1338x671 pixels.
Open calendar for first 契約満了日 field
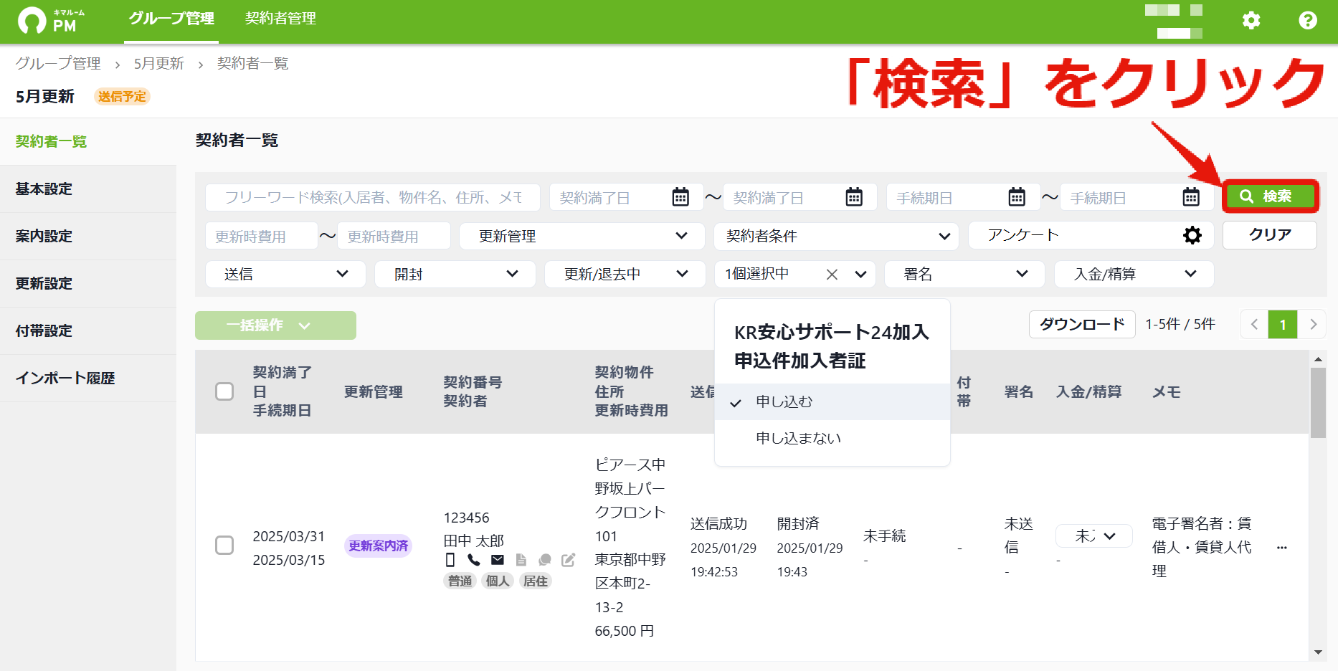point(680,197)
